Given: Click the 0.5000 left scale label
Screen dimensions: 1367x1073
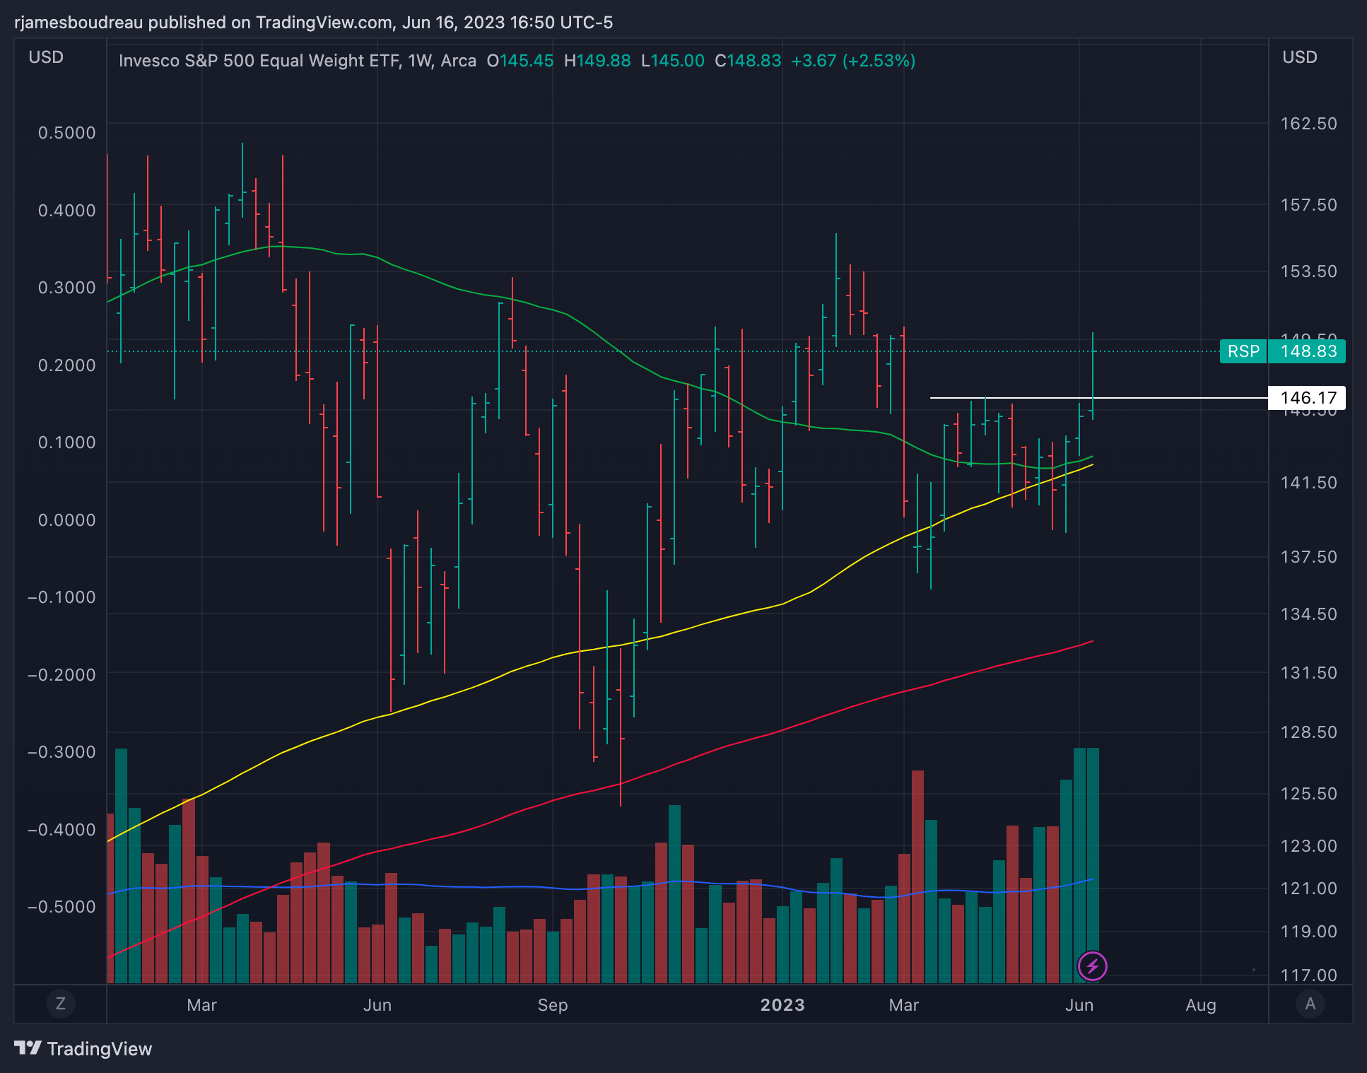Looking at the screenshot, I should pyautogui.click(x=66, y=133).
